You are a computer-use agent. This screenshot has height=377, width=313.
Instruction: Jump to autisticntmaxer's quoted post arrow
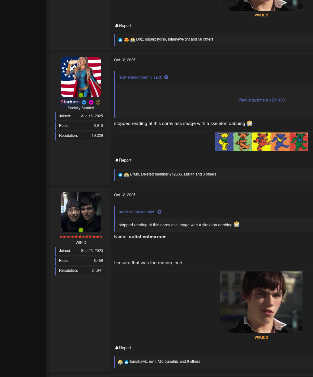[160, 212]
